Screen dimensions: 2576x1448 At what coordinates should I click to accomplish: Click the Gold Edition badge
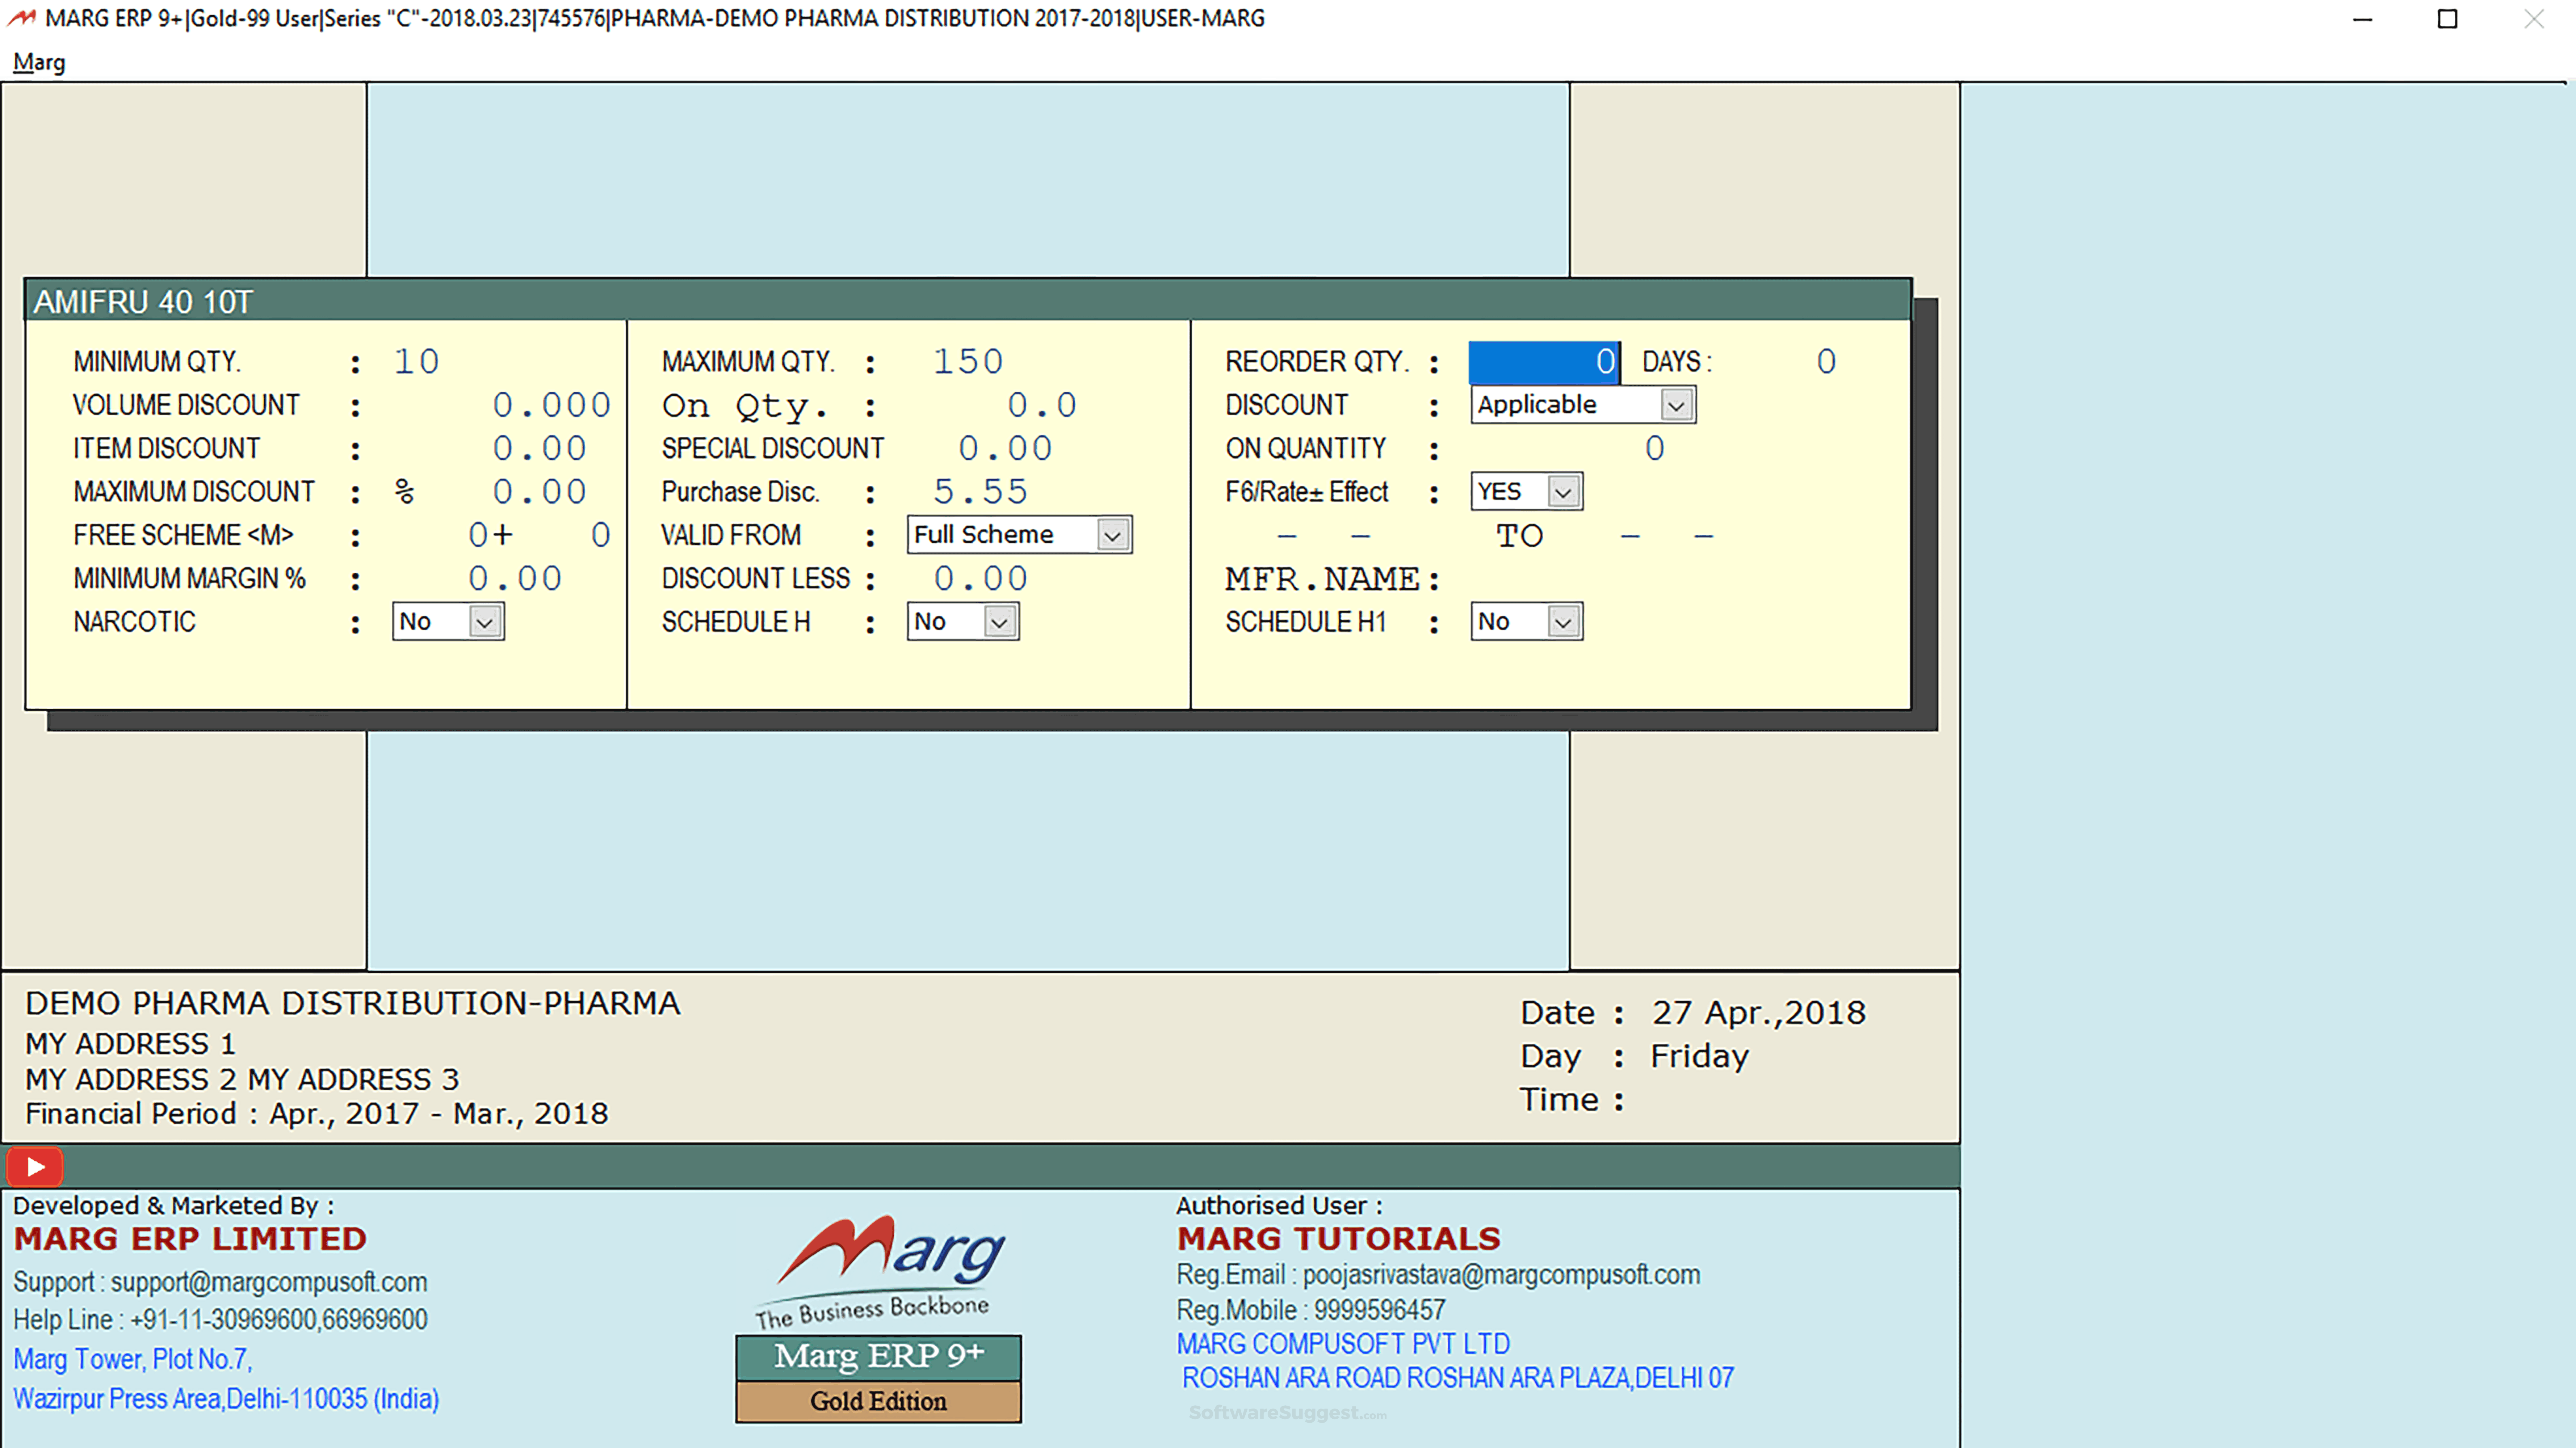[878, 1401]
